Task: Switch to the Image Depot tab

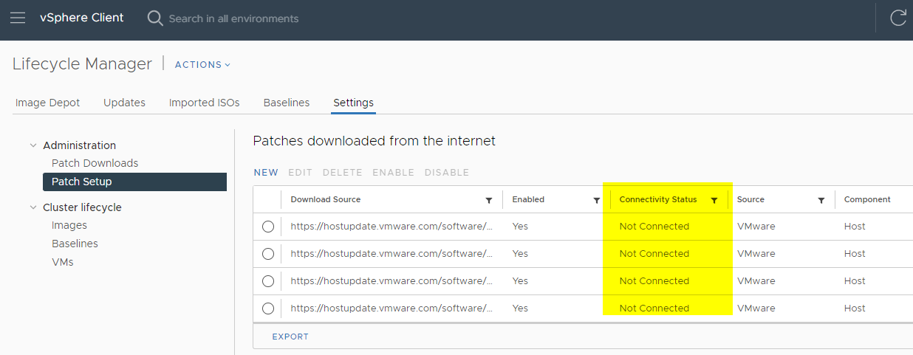Action: [x=47, y=103]
